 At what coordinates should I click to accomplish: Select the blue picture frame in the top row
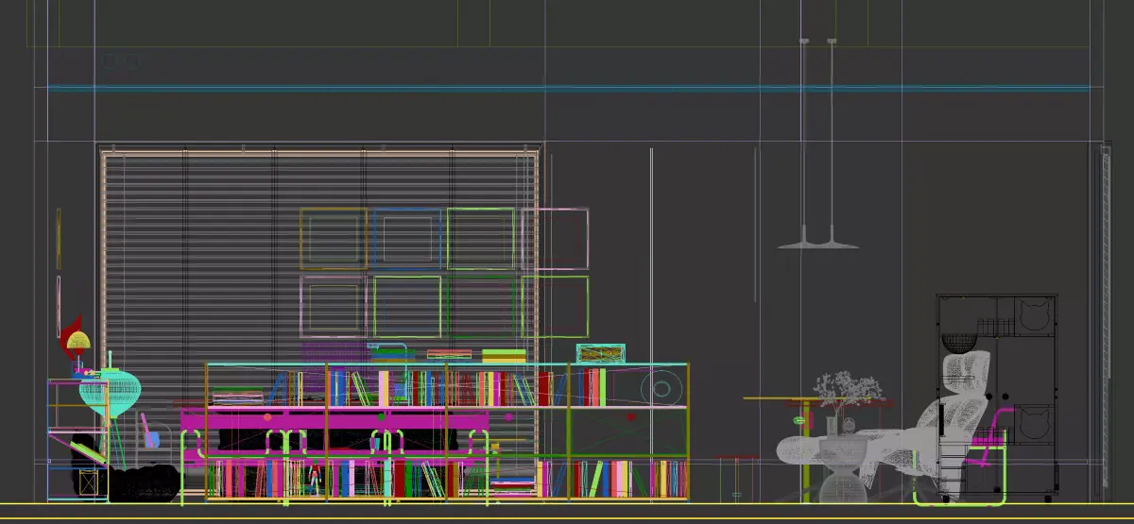click(x=407, y=239)
